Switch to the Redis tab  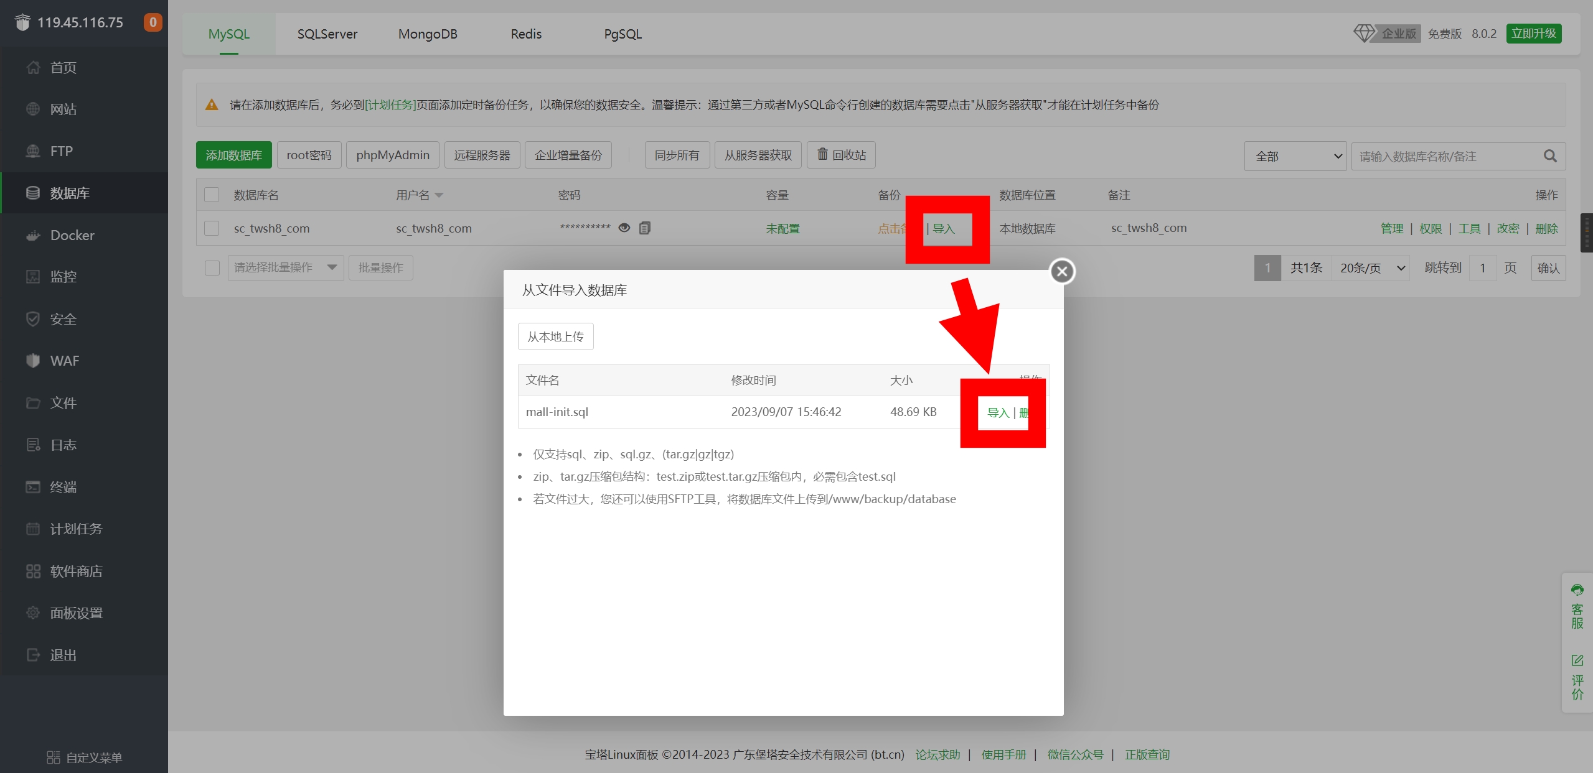526,34
